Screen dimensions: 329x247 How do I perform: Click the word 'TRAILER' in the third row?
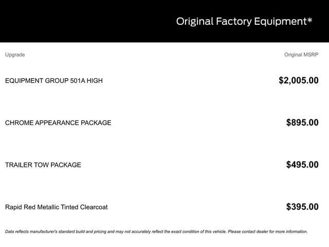pyautogui.click(x=20, y=165)
